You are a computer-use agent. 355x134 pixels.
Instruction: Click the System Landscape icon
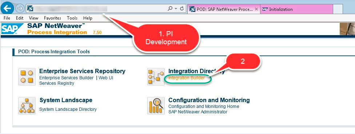pyautogui.click(x=27, y=106)
